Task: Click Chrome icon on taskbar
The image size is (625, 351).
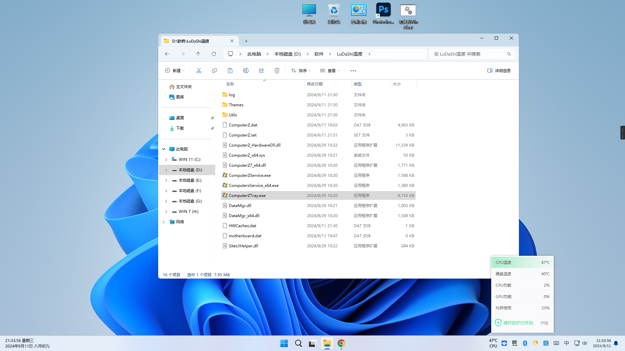Action: click(341, 343)
